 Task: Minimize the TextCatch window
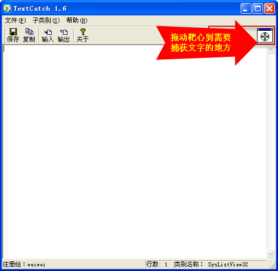(246, 8)
